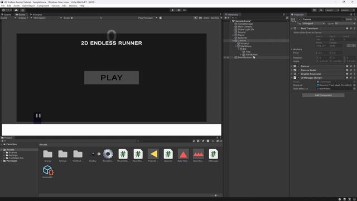Select the Spawner script asset
The height and width of the screenshot is (201, 357).
pyautogui.click(x=168, y=154)
